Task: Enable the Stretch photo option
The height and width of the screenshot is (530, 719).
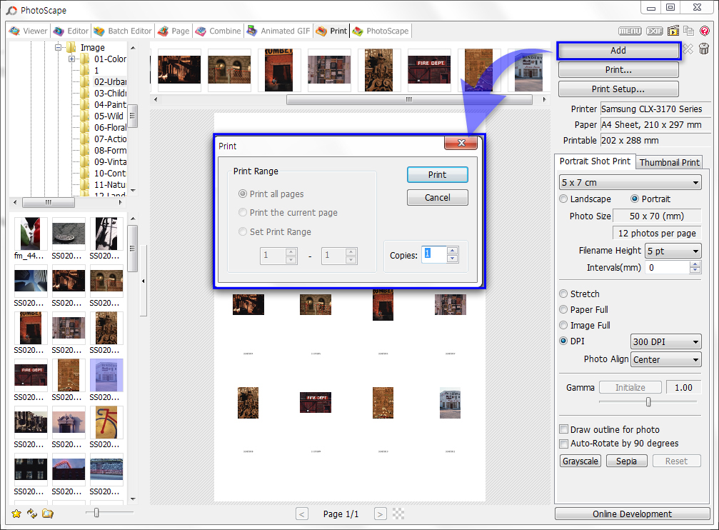Action: click(564, 294)
